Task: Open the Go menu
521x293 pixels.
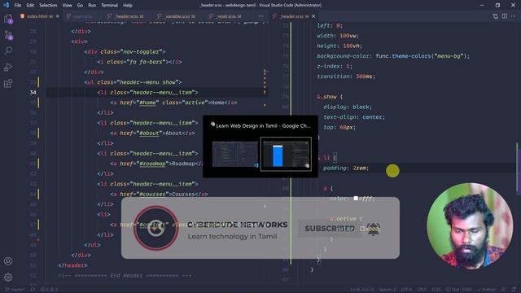Action: 80,6
